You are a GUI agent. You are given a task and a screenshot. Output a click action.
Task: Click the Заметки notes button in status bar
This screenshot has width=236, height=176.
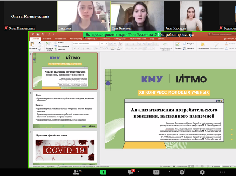tap(165, 166)
